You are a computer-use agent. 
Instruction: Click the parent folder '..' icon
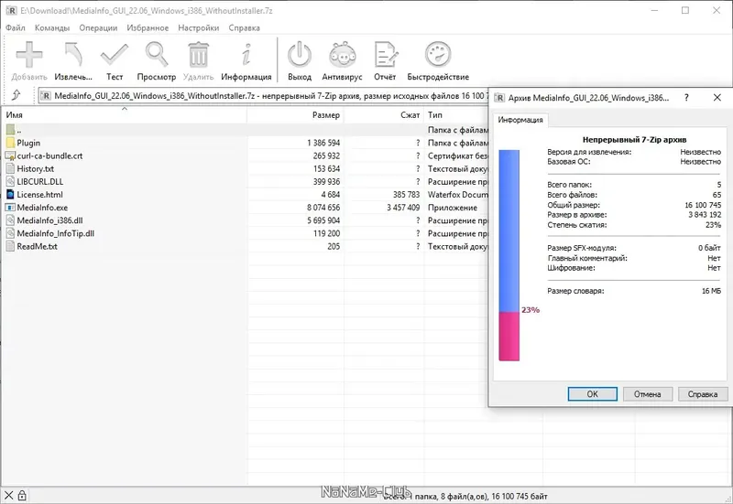tap(11, 130)
